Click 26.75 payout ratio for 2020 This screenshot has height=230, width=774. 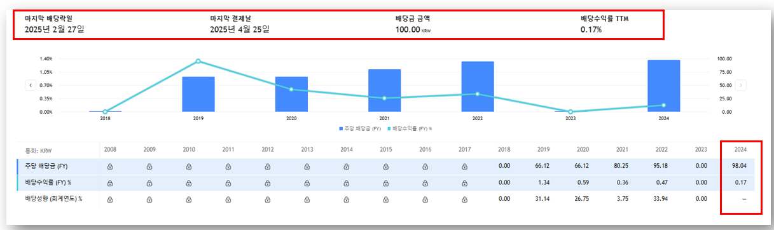click(583, 199)
